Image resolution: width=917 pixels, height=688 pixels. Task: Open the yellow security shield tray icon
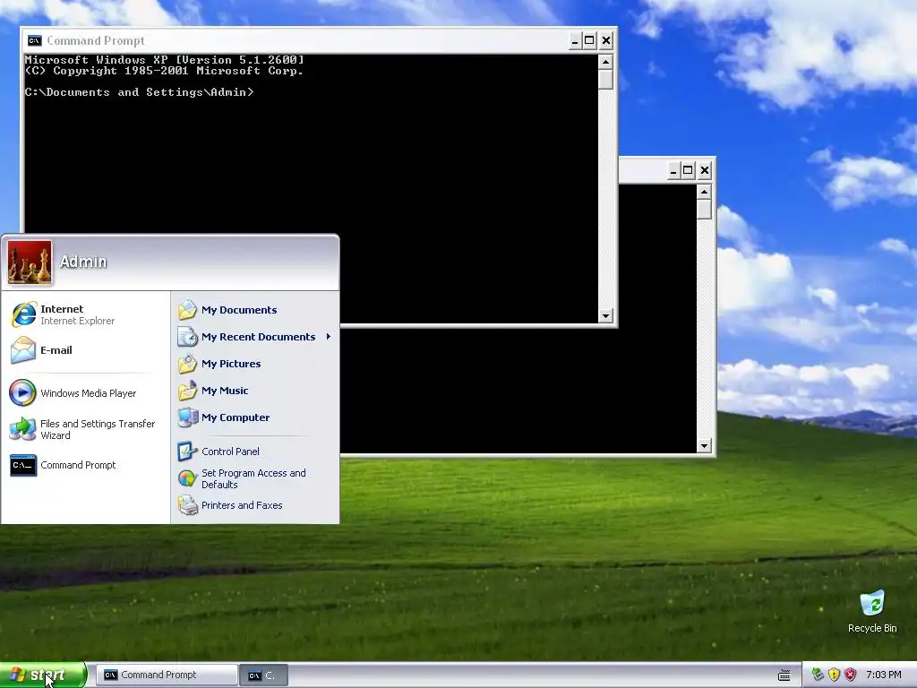pos(834,675)
